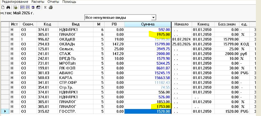Select the Сельск. type cell

pyautogui.click(x=76, y=49)
